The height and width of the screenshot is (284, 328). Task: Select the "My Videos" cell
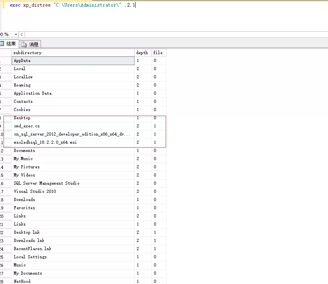pyautogui.click(x=73, y=175)
